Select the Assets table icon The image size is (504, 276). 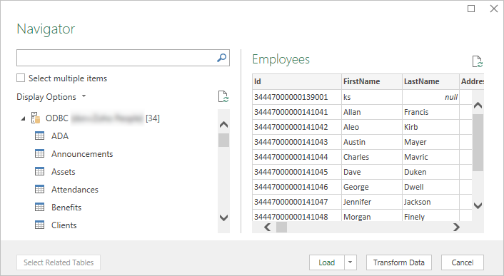(39, 172)
